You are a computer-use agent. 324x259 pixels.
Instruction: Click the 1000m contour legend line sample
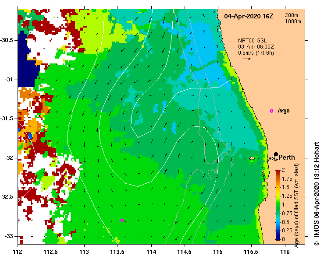(292, 26)
